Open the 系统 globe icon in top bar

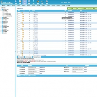coord(16,1)
